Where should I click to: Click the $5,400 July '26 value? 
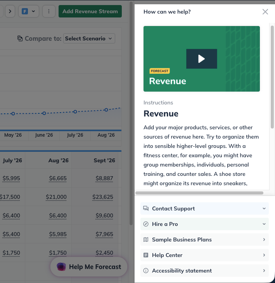pos(11,234)
